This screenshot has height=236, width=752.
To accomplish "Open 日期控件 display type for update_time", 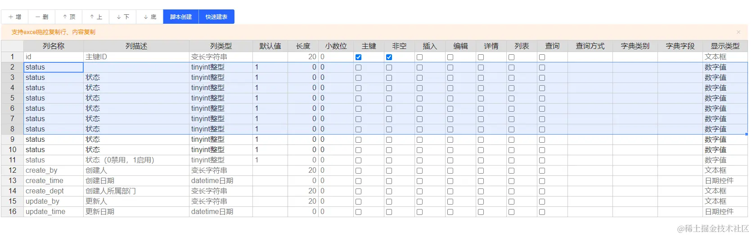I will tap(725, 212).
